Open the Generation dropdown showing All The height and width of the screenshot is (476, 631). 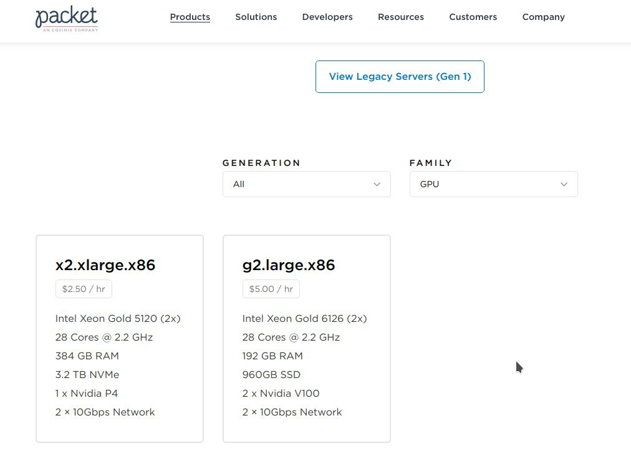(306, 184)
